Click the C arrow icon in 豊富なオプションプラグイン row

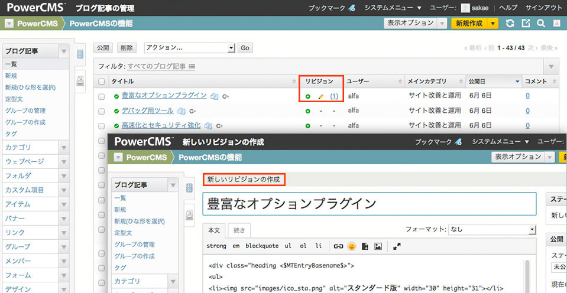226,96
